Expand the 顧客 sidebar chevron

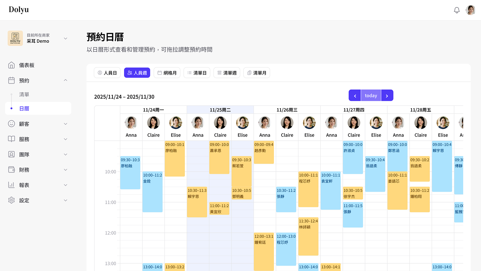pos(66,124)
